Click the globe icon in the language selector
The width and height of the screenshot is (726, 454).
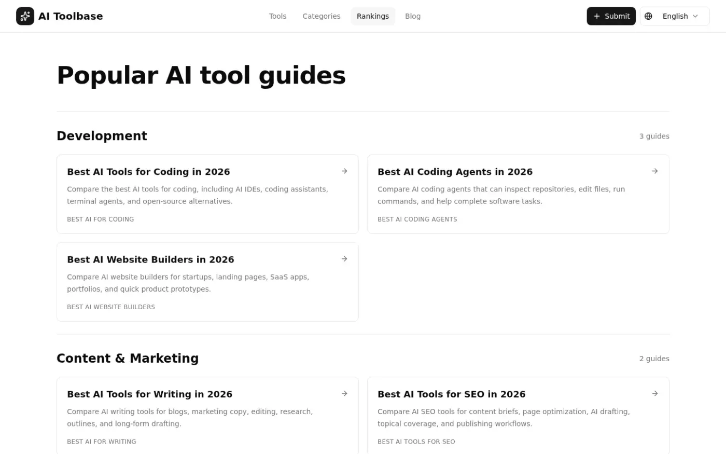[648, 16]
